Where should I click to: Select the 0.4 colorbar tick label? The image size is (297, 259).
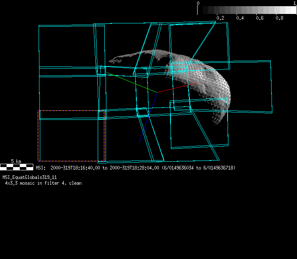pyautogui.click(x=240, y=18)
